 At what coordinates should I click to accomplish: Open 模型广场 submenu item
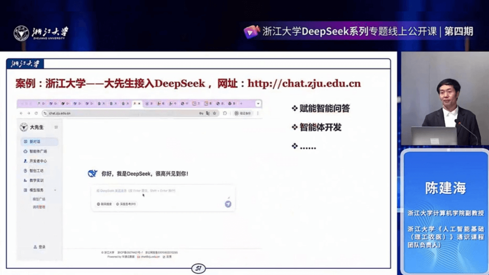(x=39, y=199)
